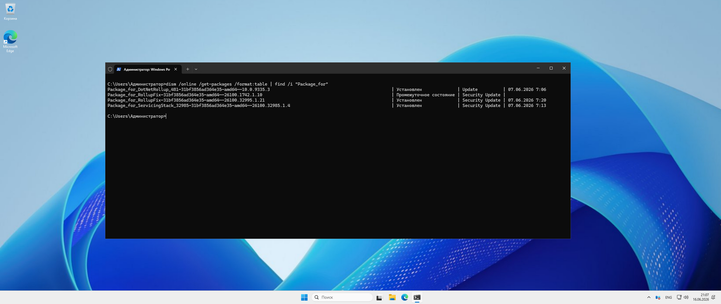Image resolution: width=721 pixels, height=304 pixels.
Task: Select the Администратор: Windows PowerShell tab
Action: point(147,69)
